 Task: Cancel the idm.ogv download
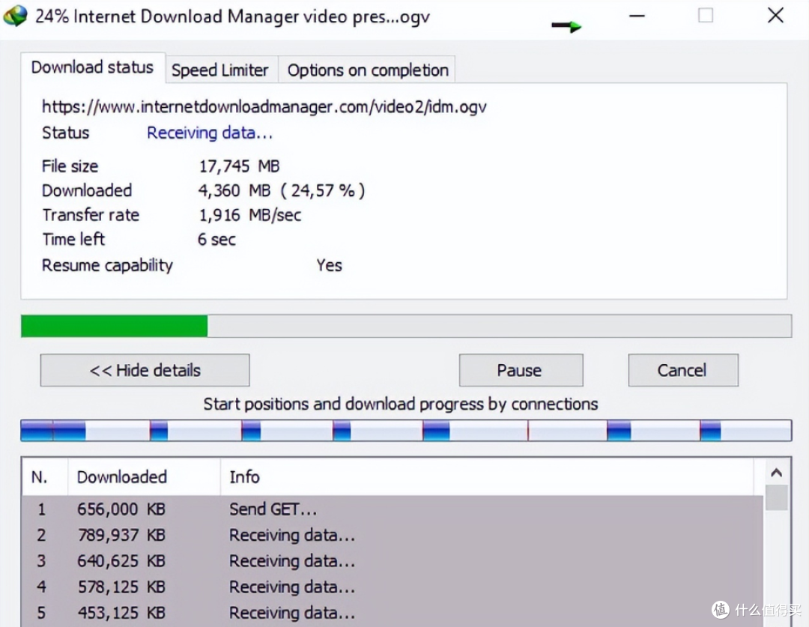coord(682,370)
